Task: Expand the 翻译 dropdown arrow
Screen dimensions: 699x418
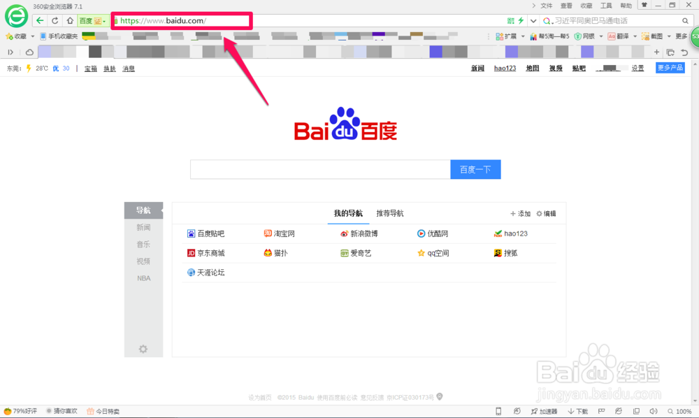Action: (x=635, y=36)
